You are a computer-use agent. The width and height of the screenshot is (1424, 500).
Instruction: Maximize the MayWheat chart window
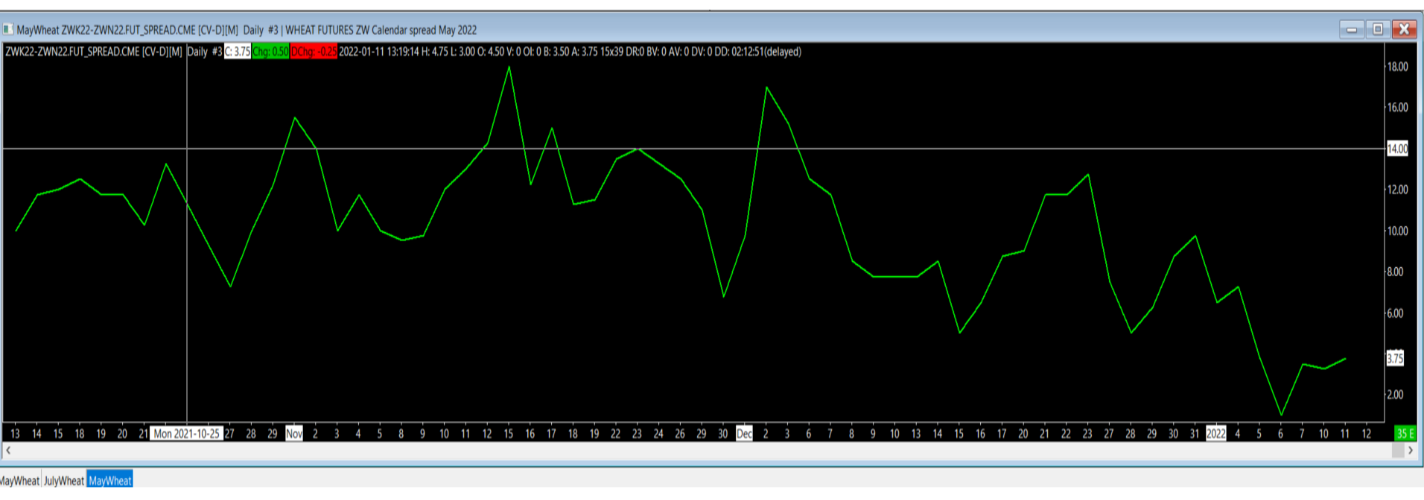[x=1378, y=29]
